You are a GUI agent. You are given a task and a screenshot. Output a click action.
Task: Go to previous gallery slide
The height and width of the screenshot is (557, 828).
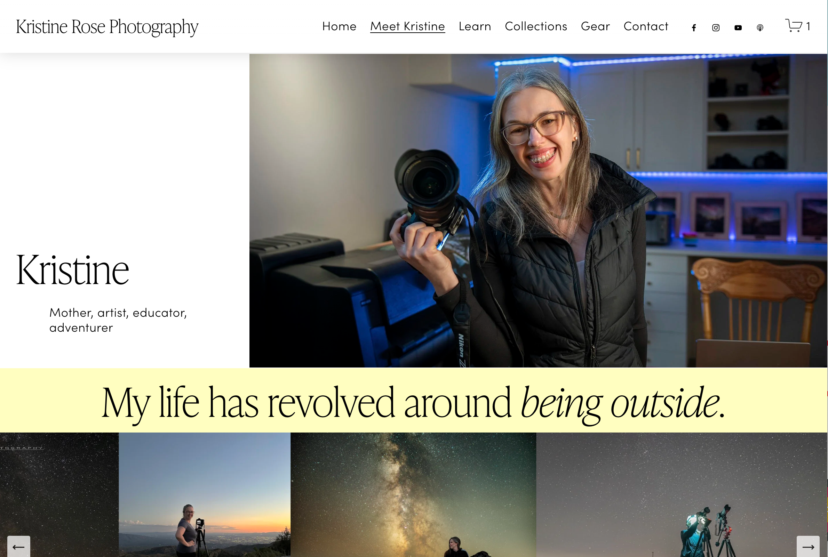point(19,546)
